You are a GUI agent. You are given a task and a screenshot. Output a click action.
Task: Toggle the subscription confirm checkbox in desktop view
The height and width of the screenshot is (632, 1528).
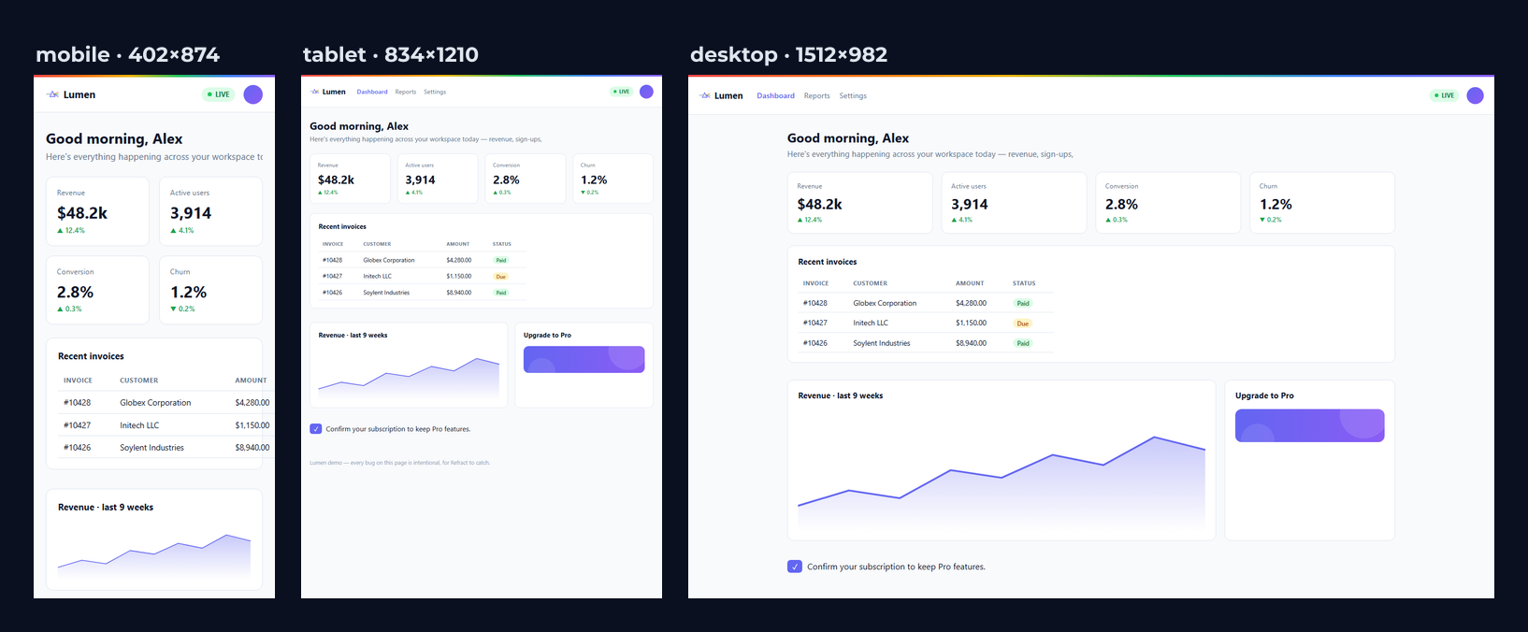click(x=795, y=567)
